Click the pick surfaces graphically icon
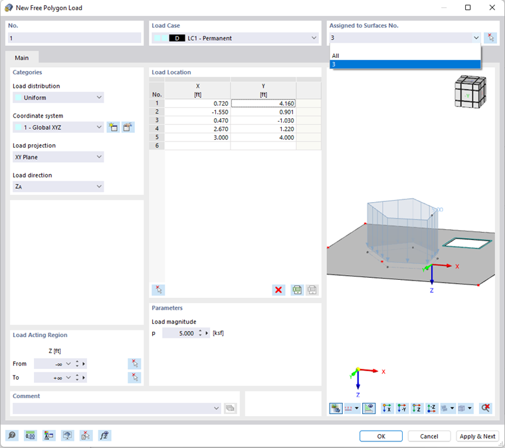The width and height of the screenshot is (505, 448). coord(490,38)
